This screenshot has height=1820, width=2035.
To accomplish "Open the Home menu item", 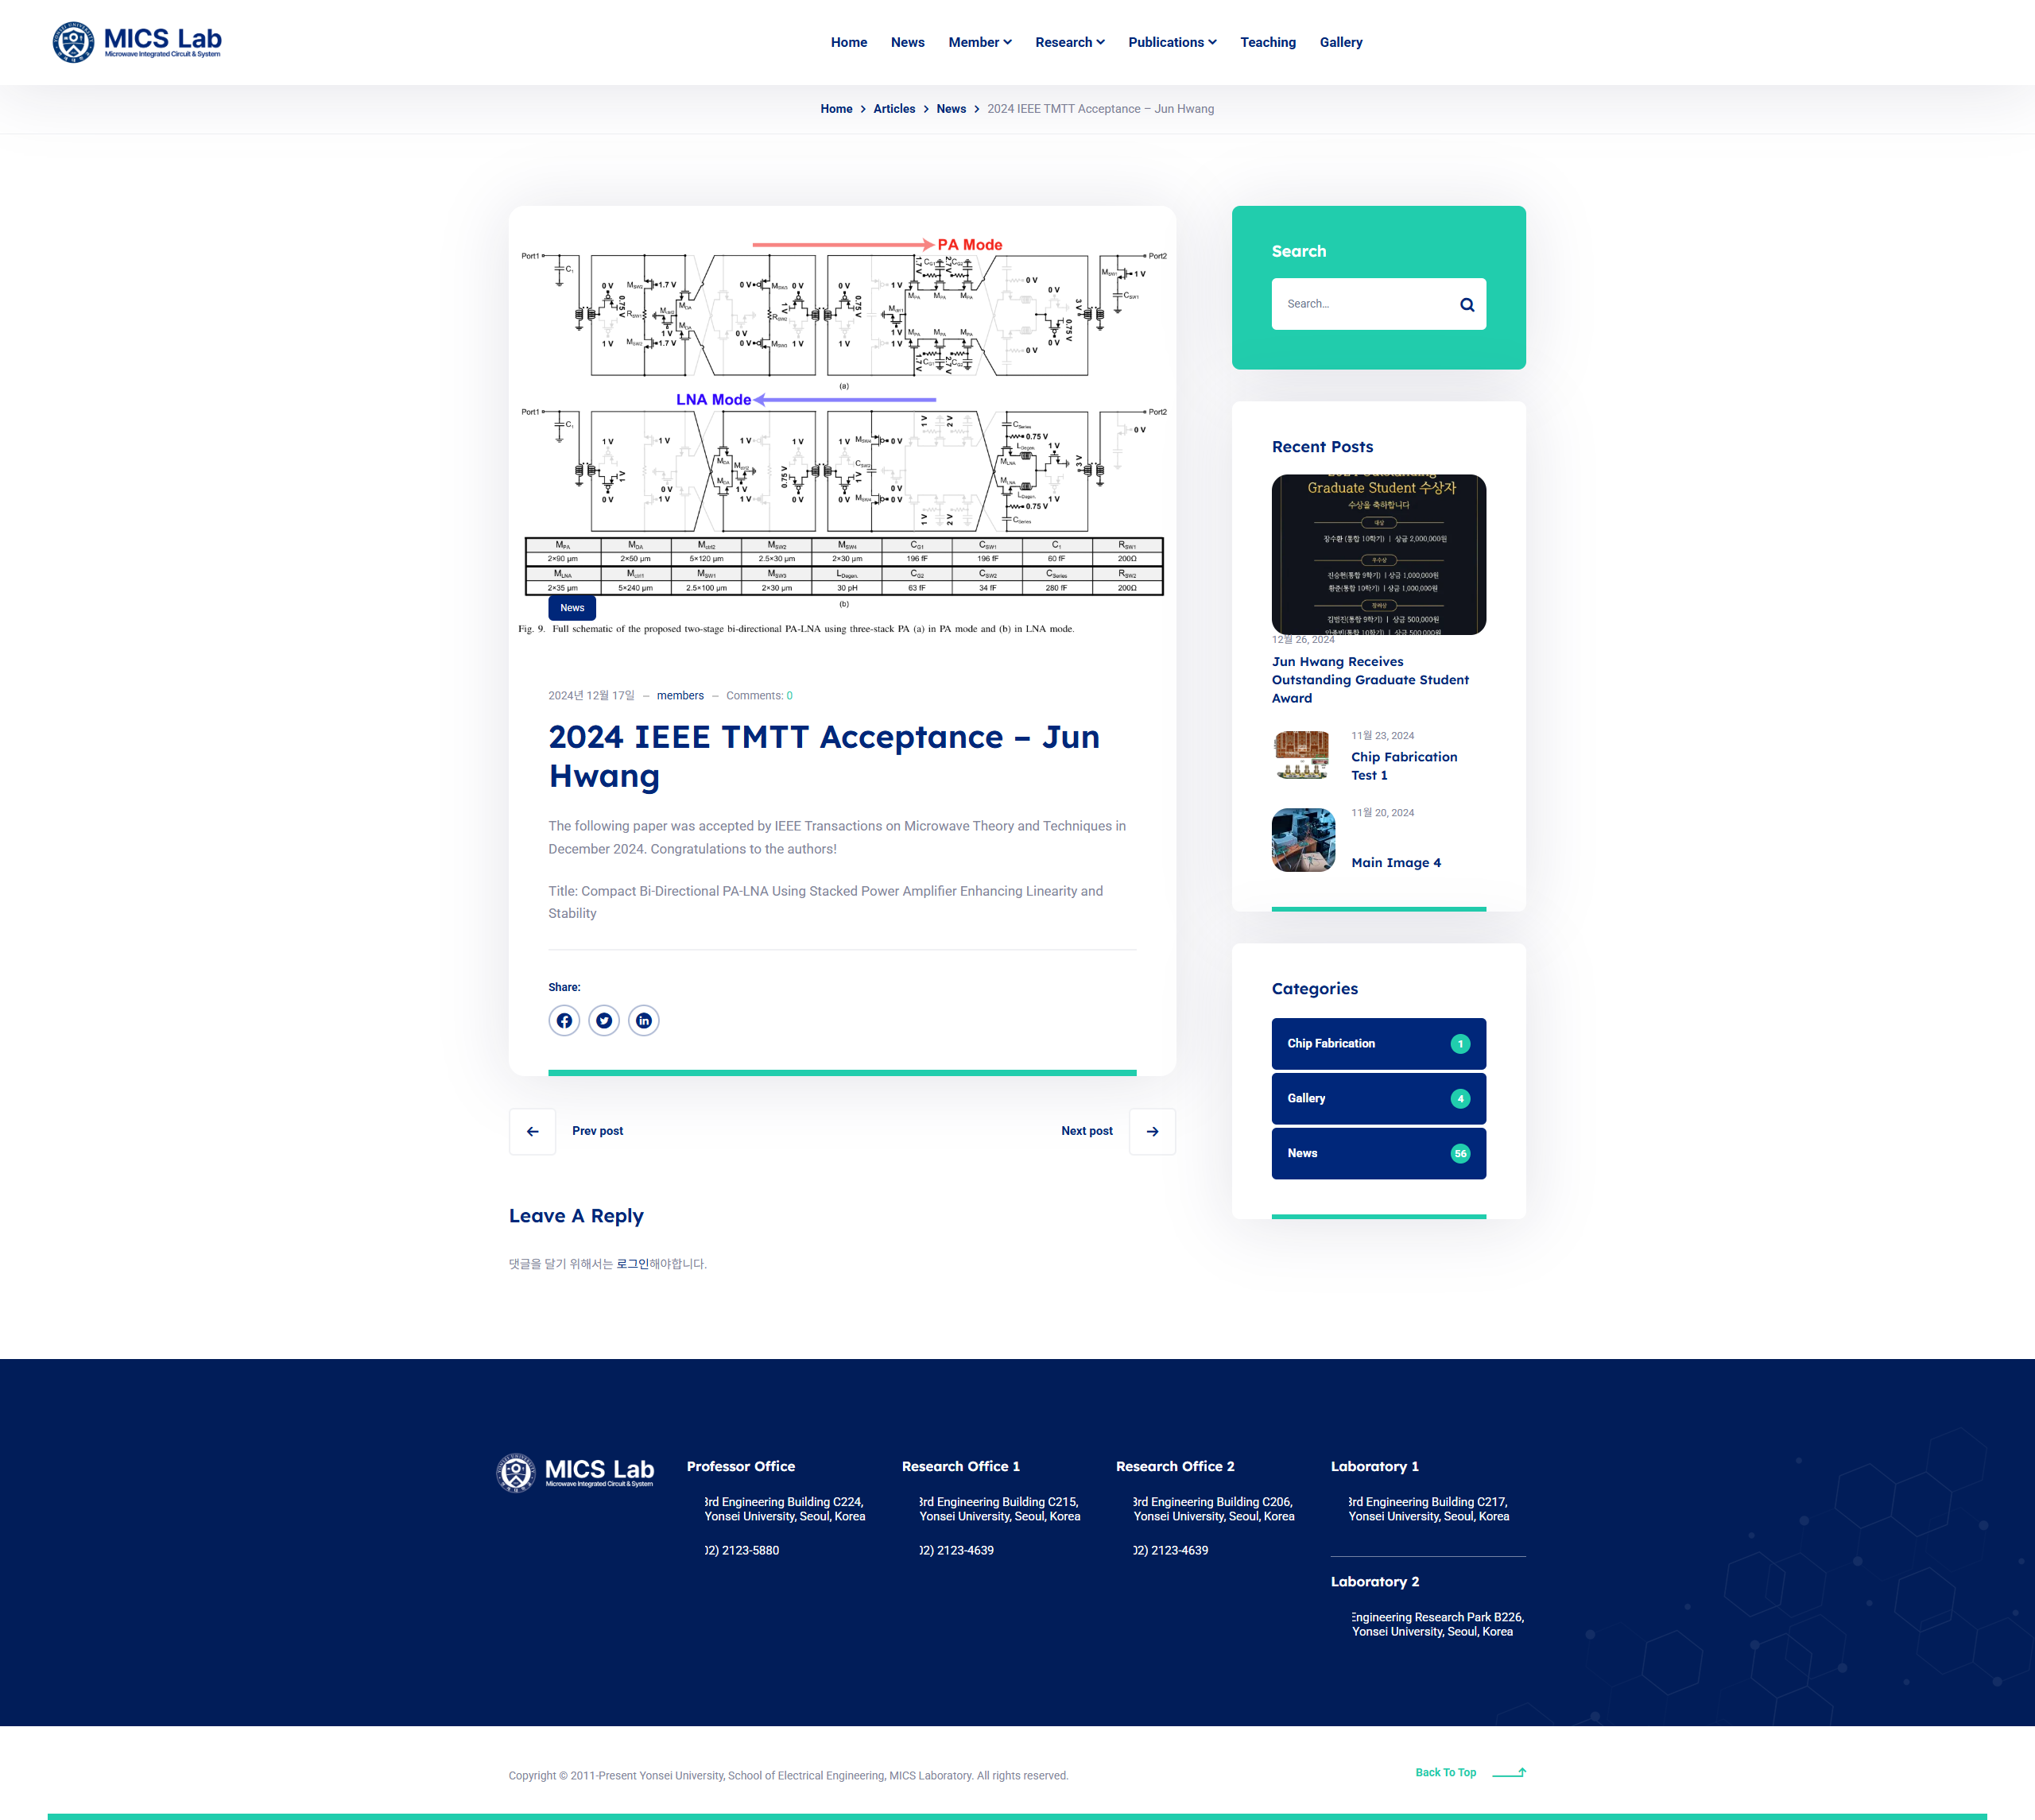I will click(848, 42).
